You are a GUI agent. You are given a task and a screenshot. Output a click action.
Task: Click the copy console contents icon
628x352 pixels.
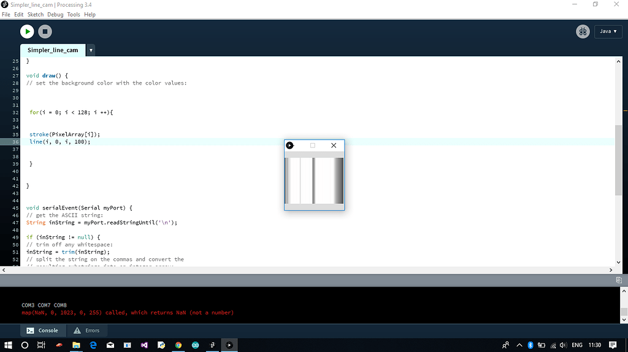click(x=619, y=280)
